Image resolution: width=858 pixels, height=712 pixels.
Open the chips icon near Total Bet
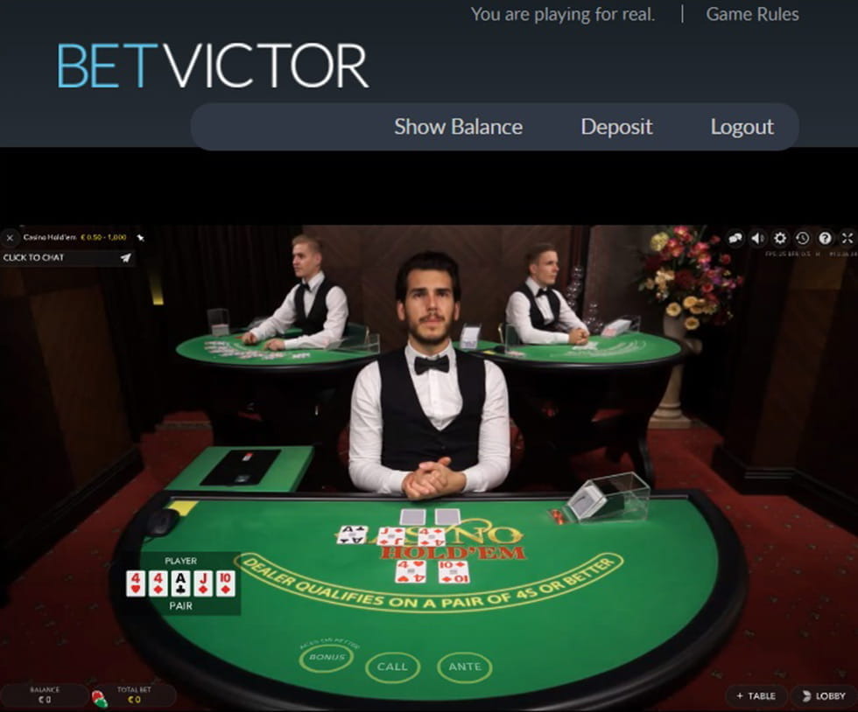pyautogui.click(x=100, y=698)
